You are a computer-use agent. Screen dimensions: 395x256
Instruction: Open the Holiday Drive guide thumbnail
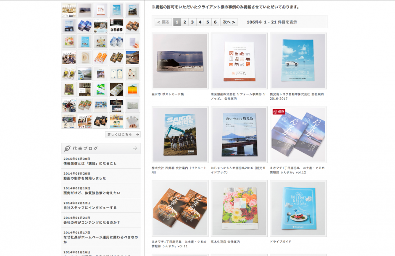[x=298, y=209]
